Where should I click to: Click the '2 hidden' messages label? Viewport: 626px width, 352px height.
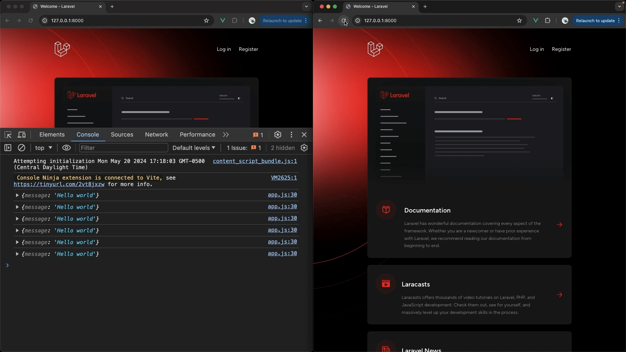click(283, 148)
